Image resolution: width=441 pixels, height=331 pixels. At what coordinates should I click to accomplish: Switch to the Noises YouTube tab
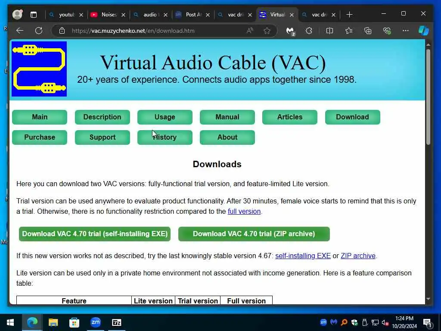[105, 15]
